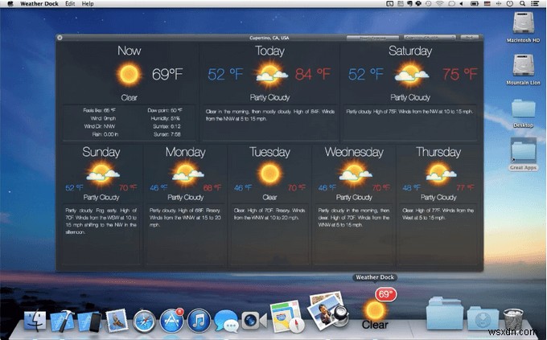Open the Downloads folder in Dock

point(483,318)
